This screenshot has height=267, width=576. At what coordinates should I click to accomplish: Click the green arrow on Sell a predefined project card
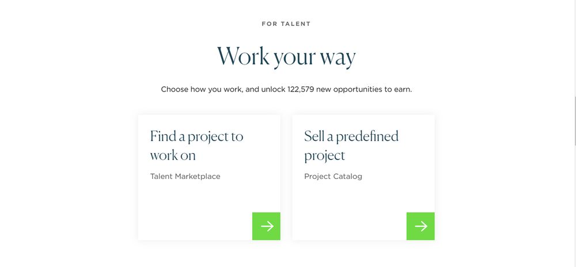click(x=420, y=226)
